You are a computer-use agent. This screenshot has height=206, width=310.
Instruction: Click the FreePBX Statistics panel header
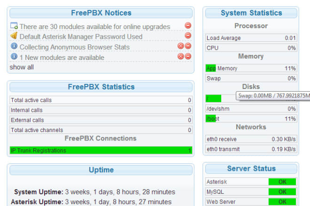pyautogui.click(x=101, y=87)
